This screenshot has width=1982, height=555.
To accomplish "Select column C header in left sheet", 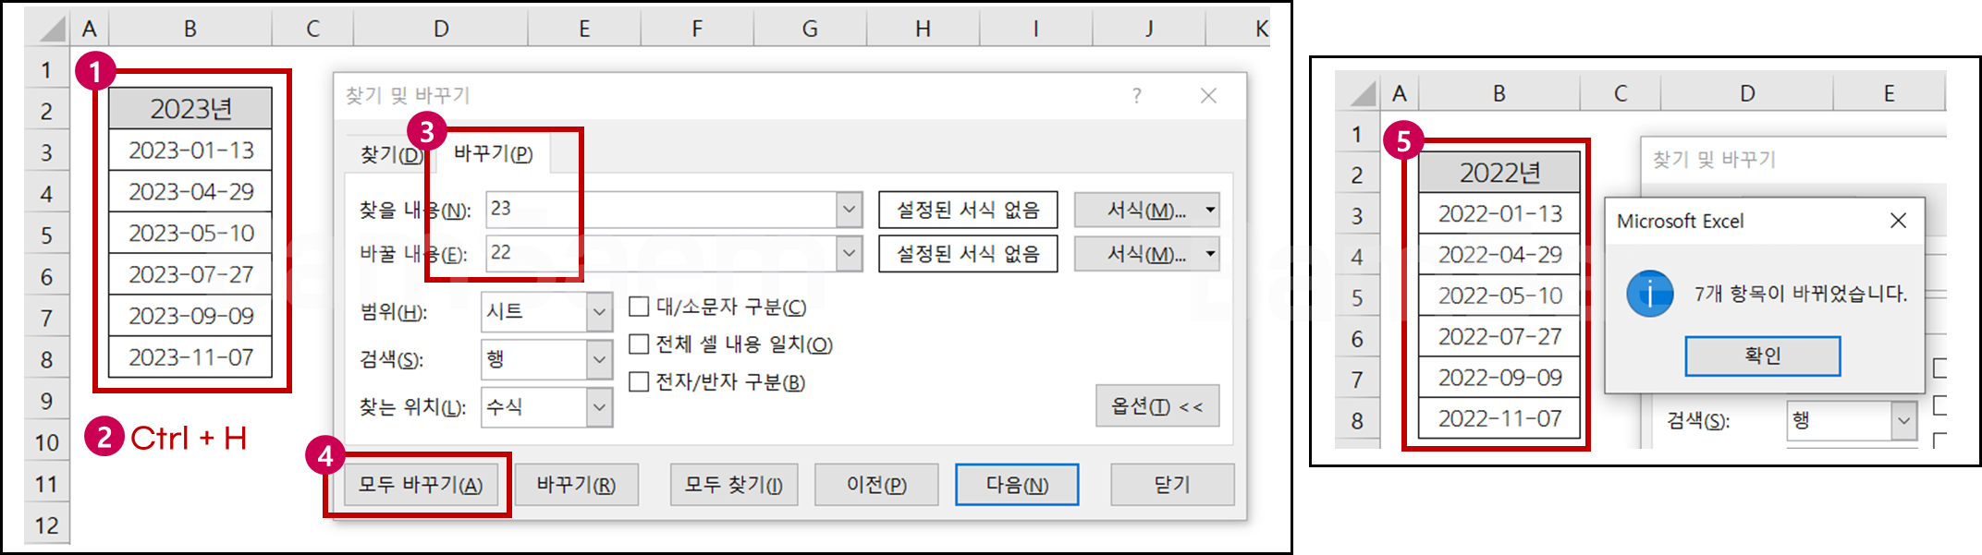I will click(x=312, y=29).
